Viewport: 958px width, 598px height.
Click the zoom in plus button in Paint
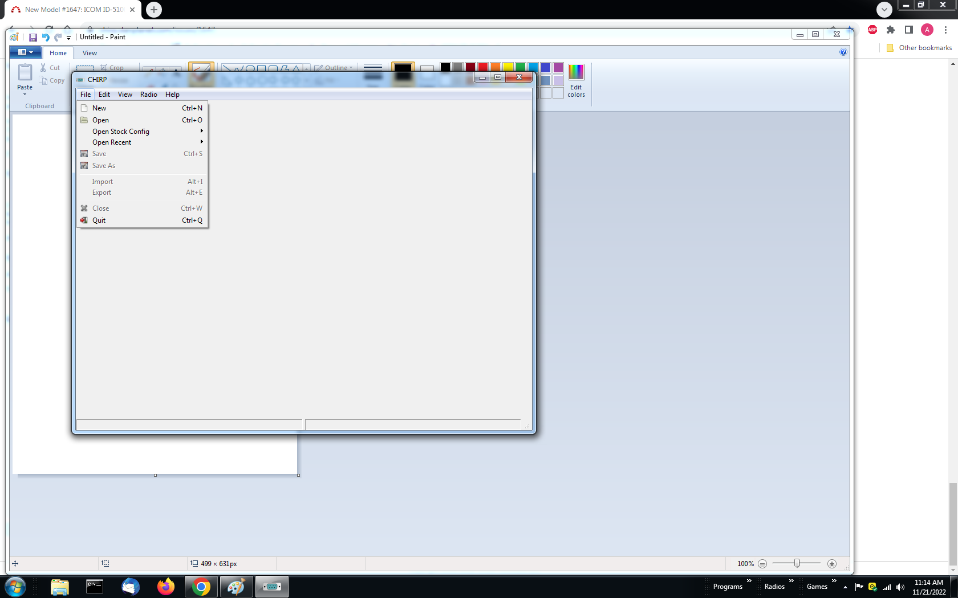coord(832,564)
